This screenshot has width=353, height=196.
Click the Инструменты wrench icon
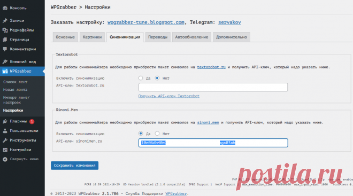coord(5,140)
